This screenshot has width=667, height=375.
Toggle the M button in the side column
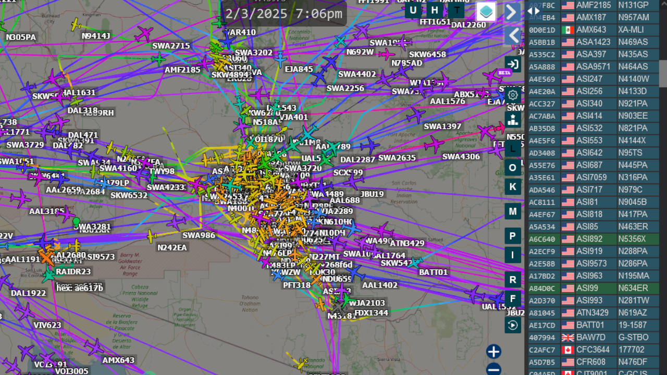point(513,211)
